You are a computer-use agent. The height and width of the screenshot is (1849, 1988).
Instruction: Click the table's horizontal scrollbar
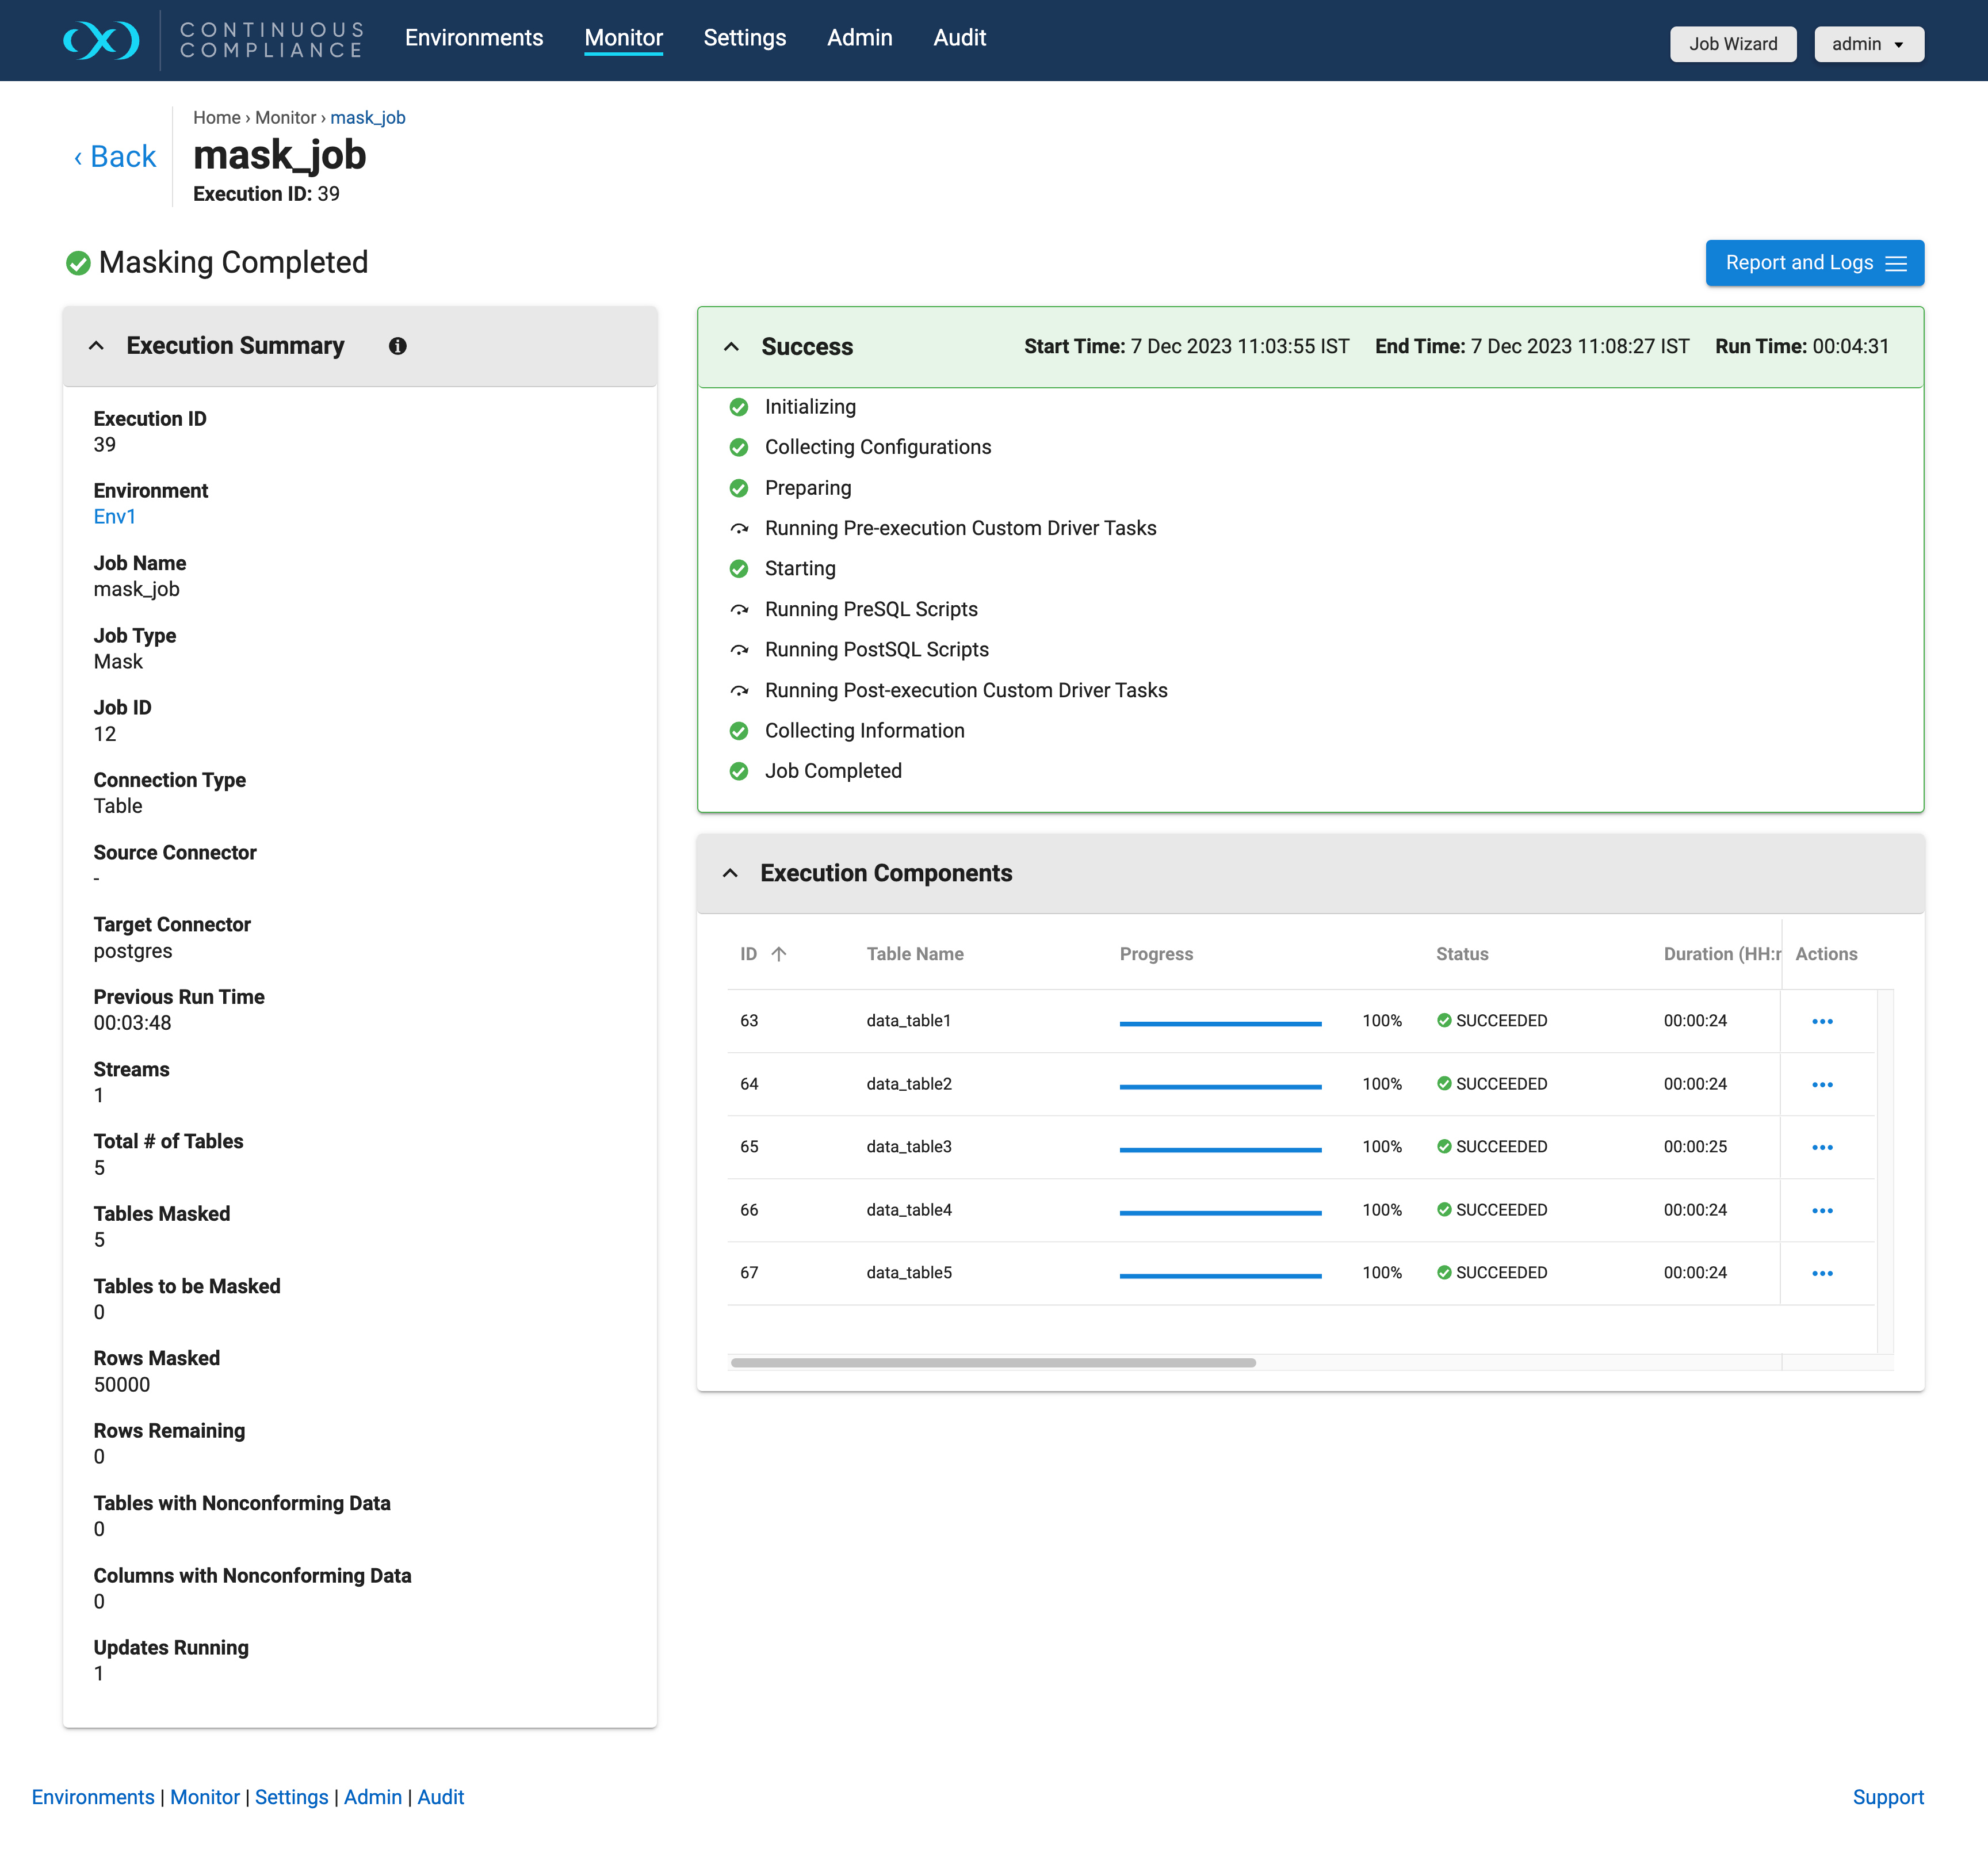(992, 1362)
